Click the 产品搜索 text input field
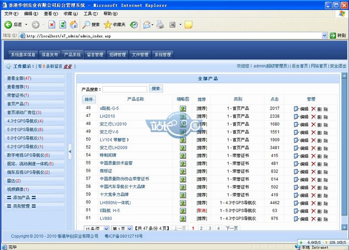Image resolution: width=349 pixels, height=250 pixels. point(125,89)
